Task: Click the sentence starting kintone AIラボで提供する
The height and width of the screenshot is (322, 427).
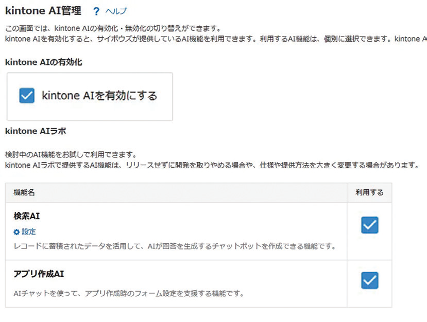Action: coord(212,165)
